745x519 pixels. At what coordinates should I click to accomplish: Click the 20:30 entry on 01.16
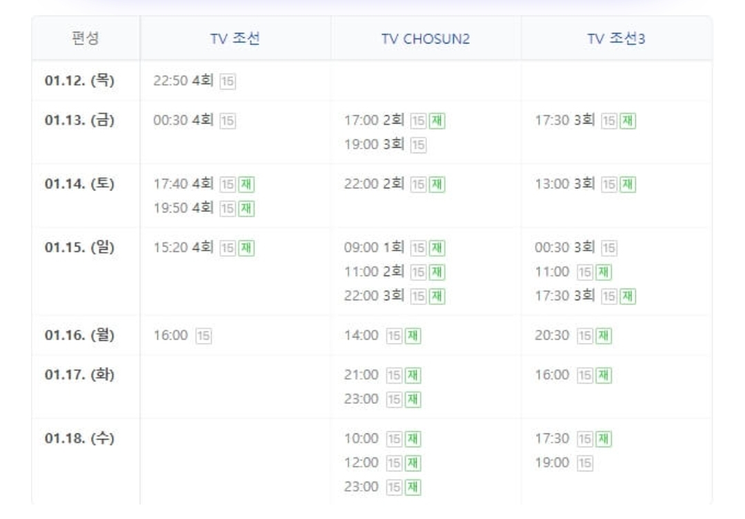pyautogui.click(x=552, y=335)
